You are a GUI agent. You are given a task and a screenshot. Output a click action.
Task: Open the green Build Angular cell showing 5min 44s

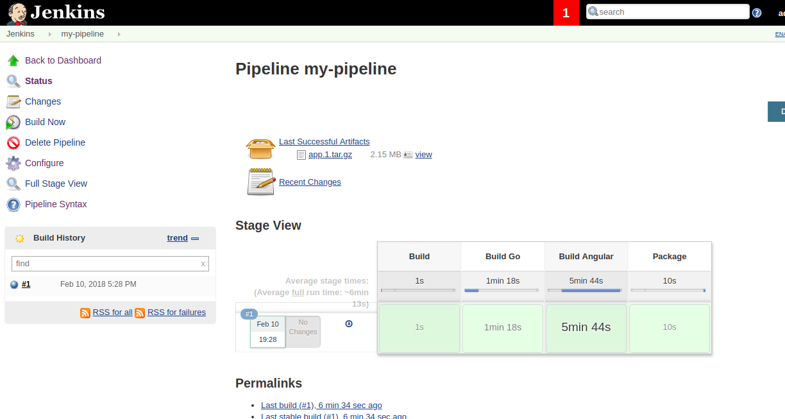point(586,329)
